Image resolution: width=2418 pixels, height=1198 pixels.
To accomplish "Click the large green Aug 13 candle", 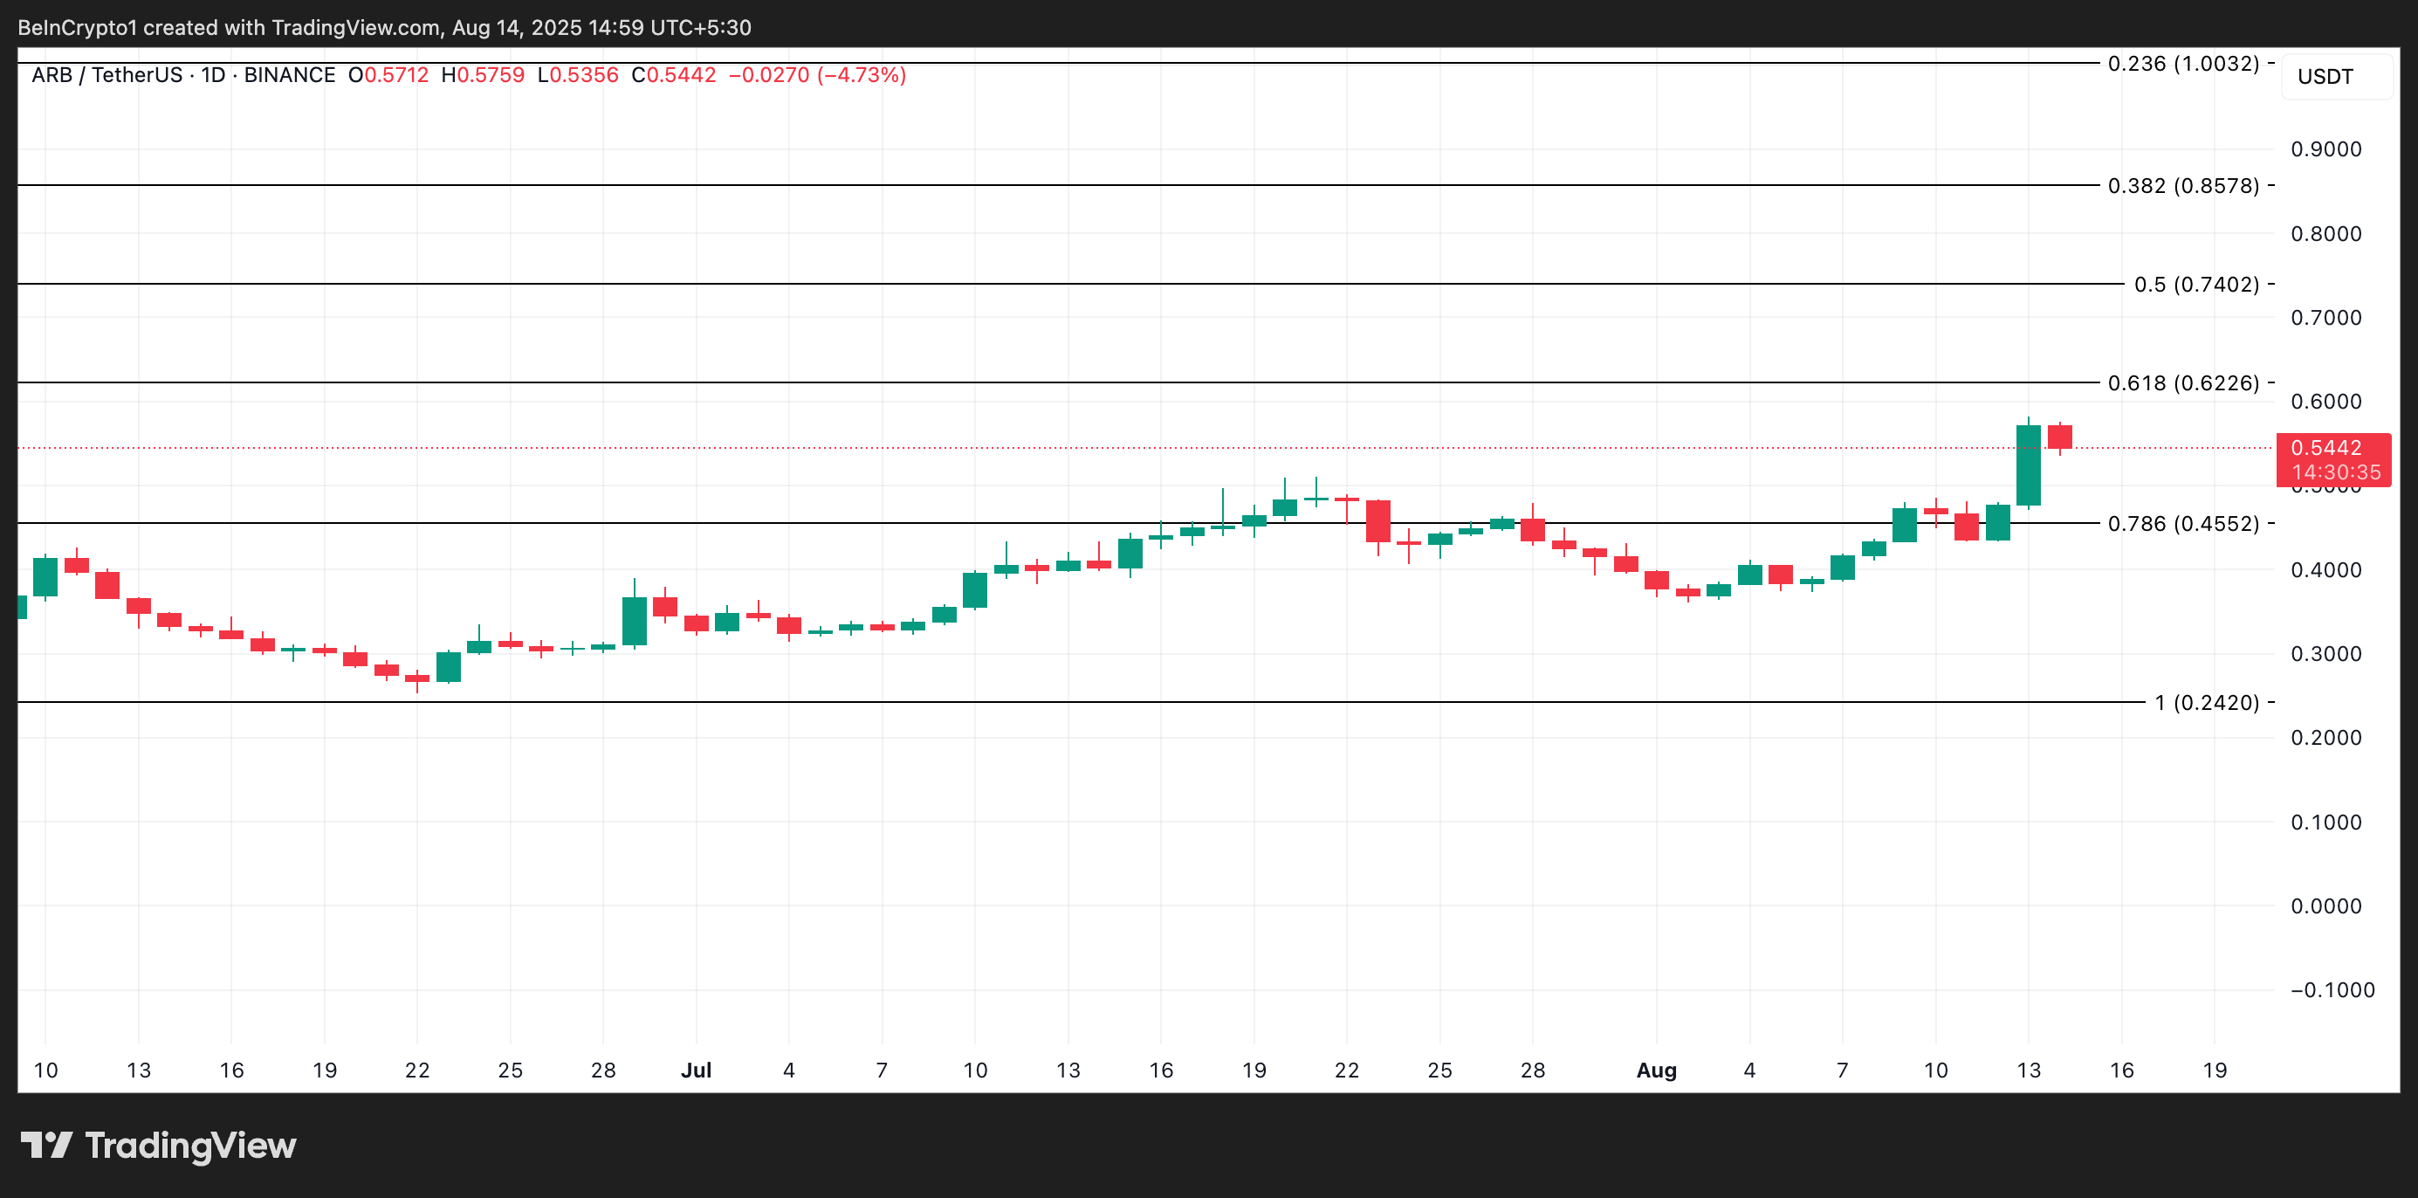I will [x=2029, y=465].
